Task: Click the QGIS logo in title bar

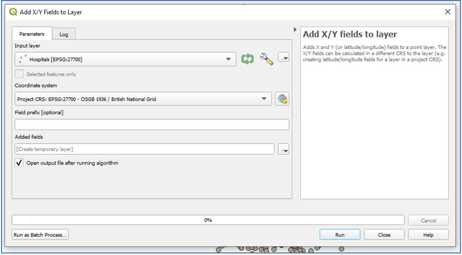Action: (13, 12)
